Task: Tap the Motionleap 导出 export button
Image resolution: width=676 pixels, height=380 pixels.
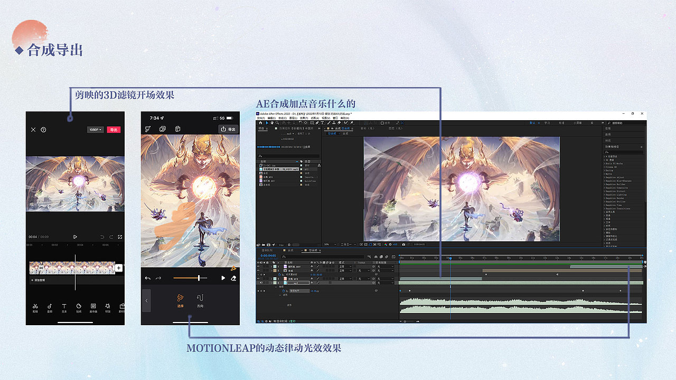Action: click(229, 129)
